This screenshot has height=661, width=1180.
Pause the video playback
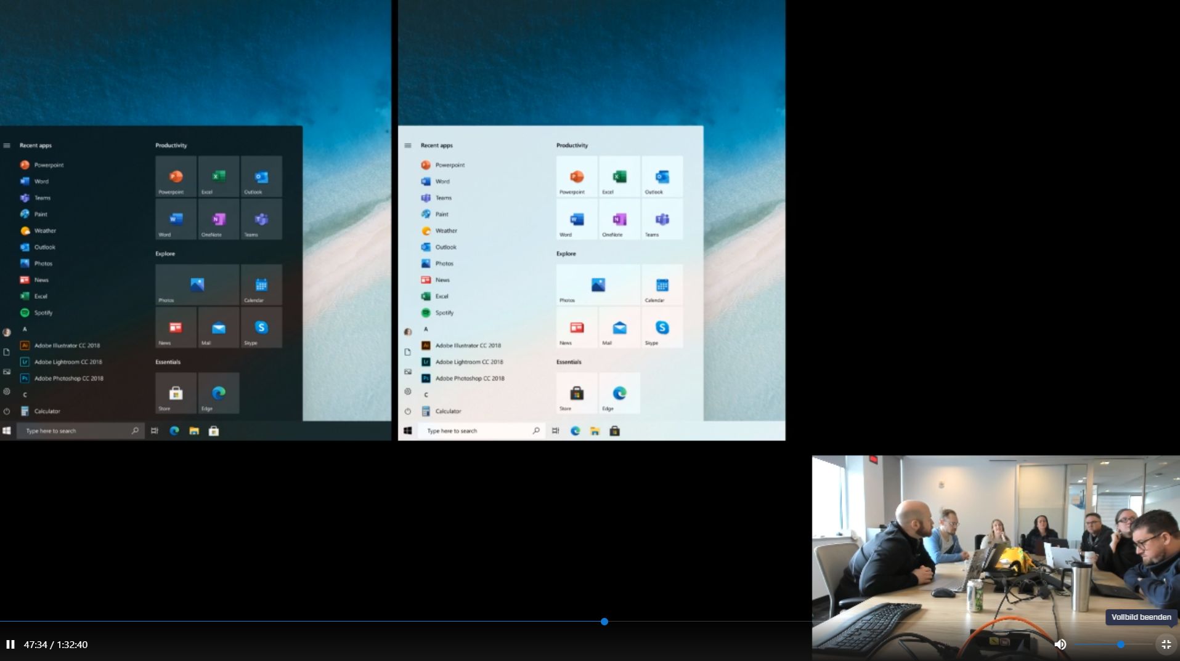(x=10, y=644)
